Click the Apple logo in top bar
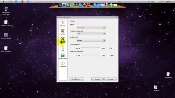Viewport: 175px width, 98px height. coord(4,2)
